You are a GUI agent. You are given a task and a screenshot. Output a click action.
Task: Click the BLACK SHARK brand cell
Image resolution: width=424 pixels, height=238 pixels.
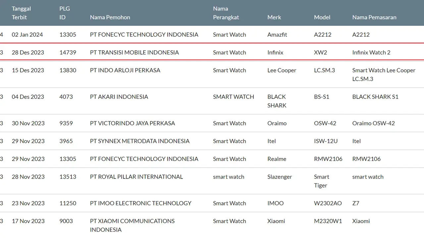[277, 101]
